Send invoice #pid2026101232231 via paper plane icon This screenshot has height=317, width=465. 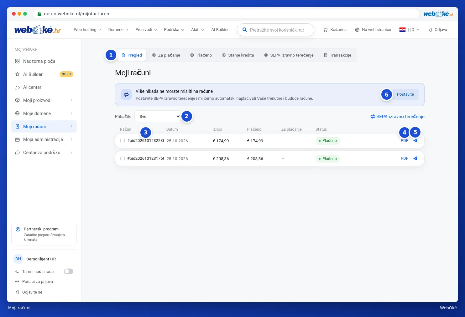coord(415,141)
